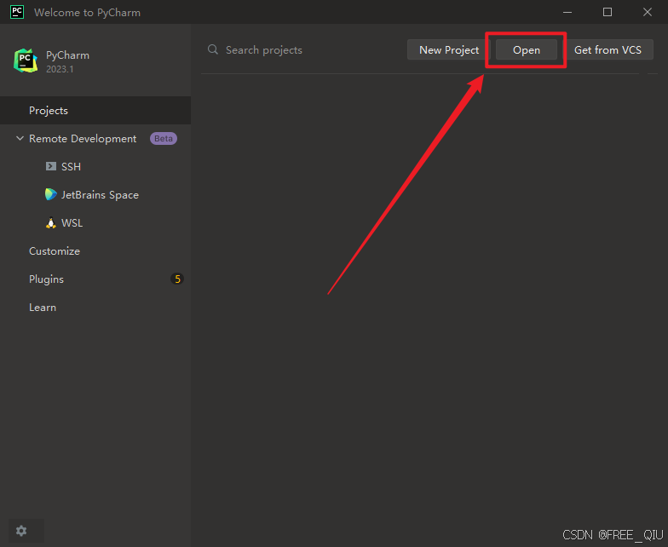
Task: Minimize the PyCharm welcome window
Action: pyautogui.click(x=567, y=12)
